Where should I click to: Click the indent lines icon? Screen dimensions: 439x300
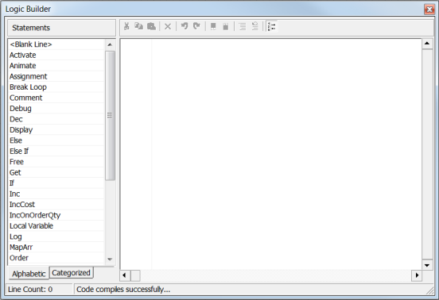[x=243, y=26]
